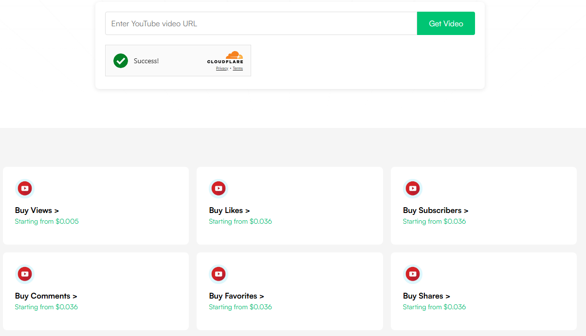Open Cloudflare Privacy link
The width and height of the screenshot is (586, 336).
pos(222,69)
